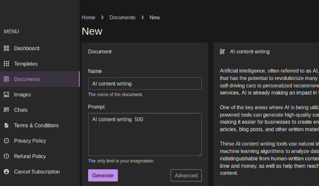Image resolution: width=319 pixels, height=186 pixels.
Task: Open the Images section
Action: click(40, 94)
